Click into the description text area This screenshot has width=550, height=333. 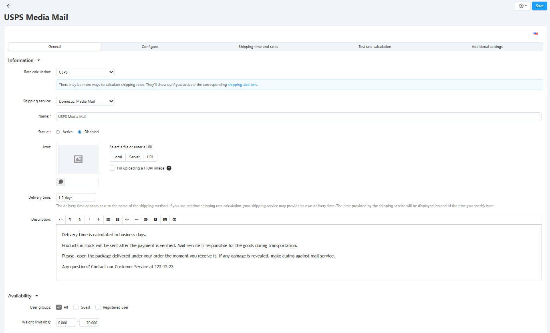click(x=299, y=253)
